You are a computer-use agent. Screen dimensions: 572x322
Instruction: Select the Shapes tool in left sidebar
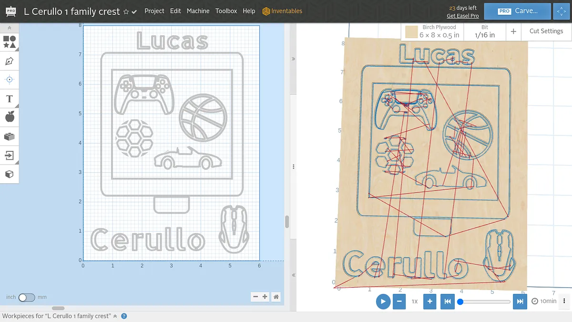click(x=10, y=42)
